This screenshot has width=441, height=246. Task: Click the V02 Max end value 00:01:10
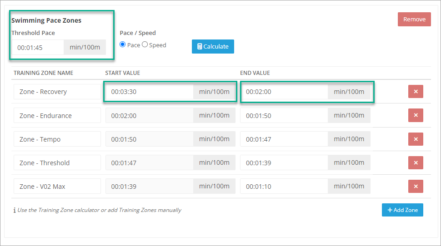tap(284, 186)
